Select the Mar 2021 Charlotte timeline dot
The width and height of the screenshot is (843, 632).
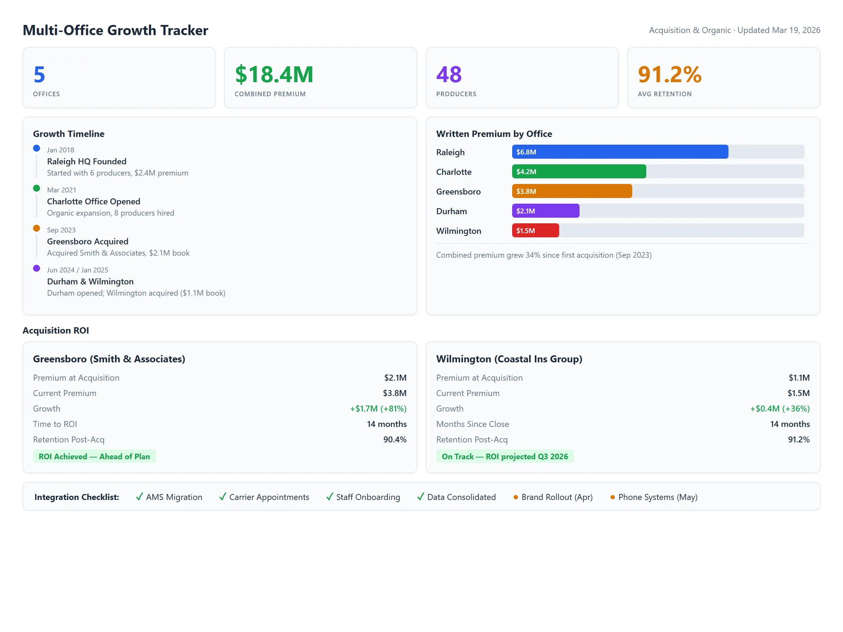[x=37, y=188]
